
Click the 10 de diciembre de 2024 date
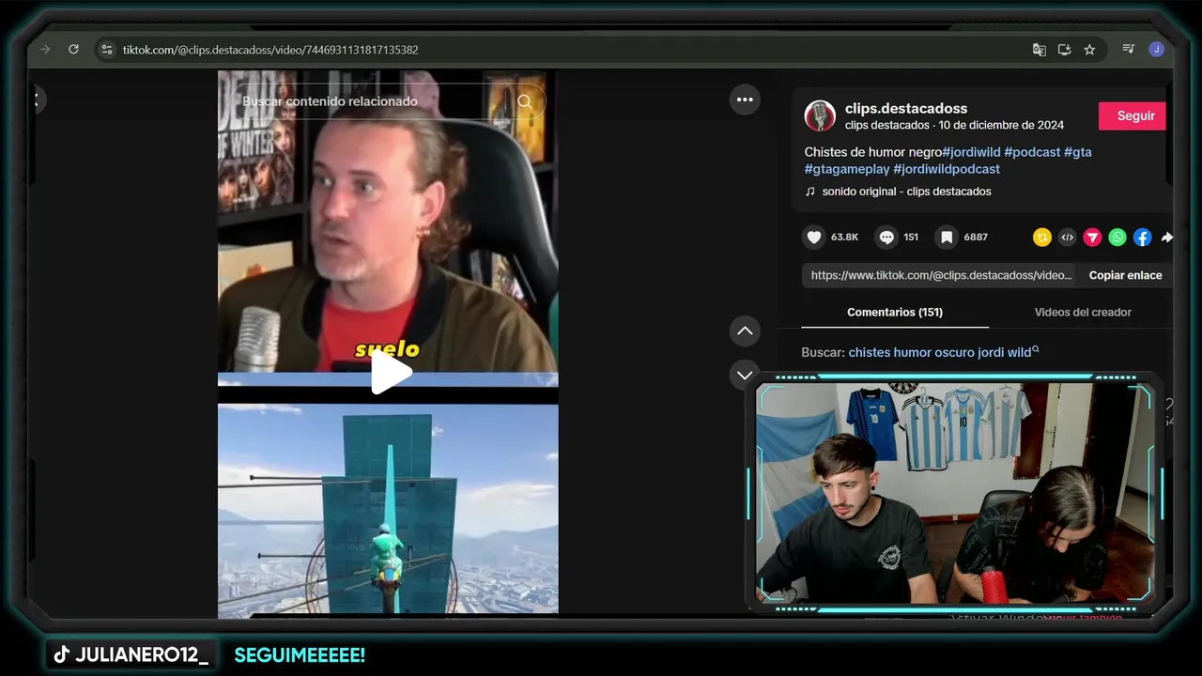pyautogui.click(x=1001, y=125)
